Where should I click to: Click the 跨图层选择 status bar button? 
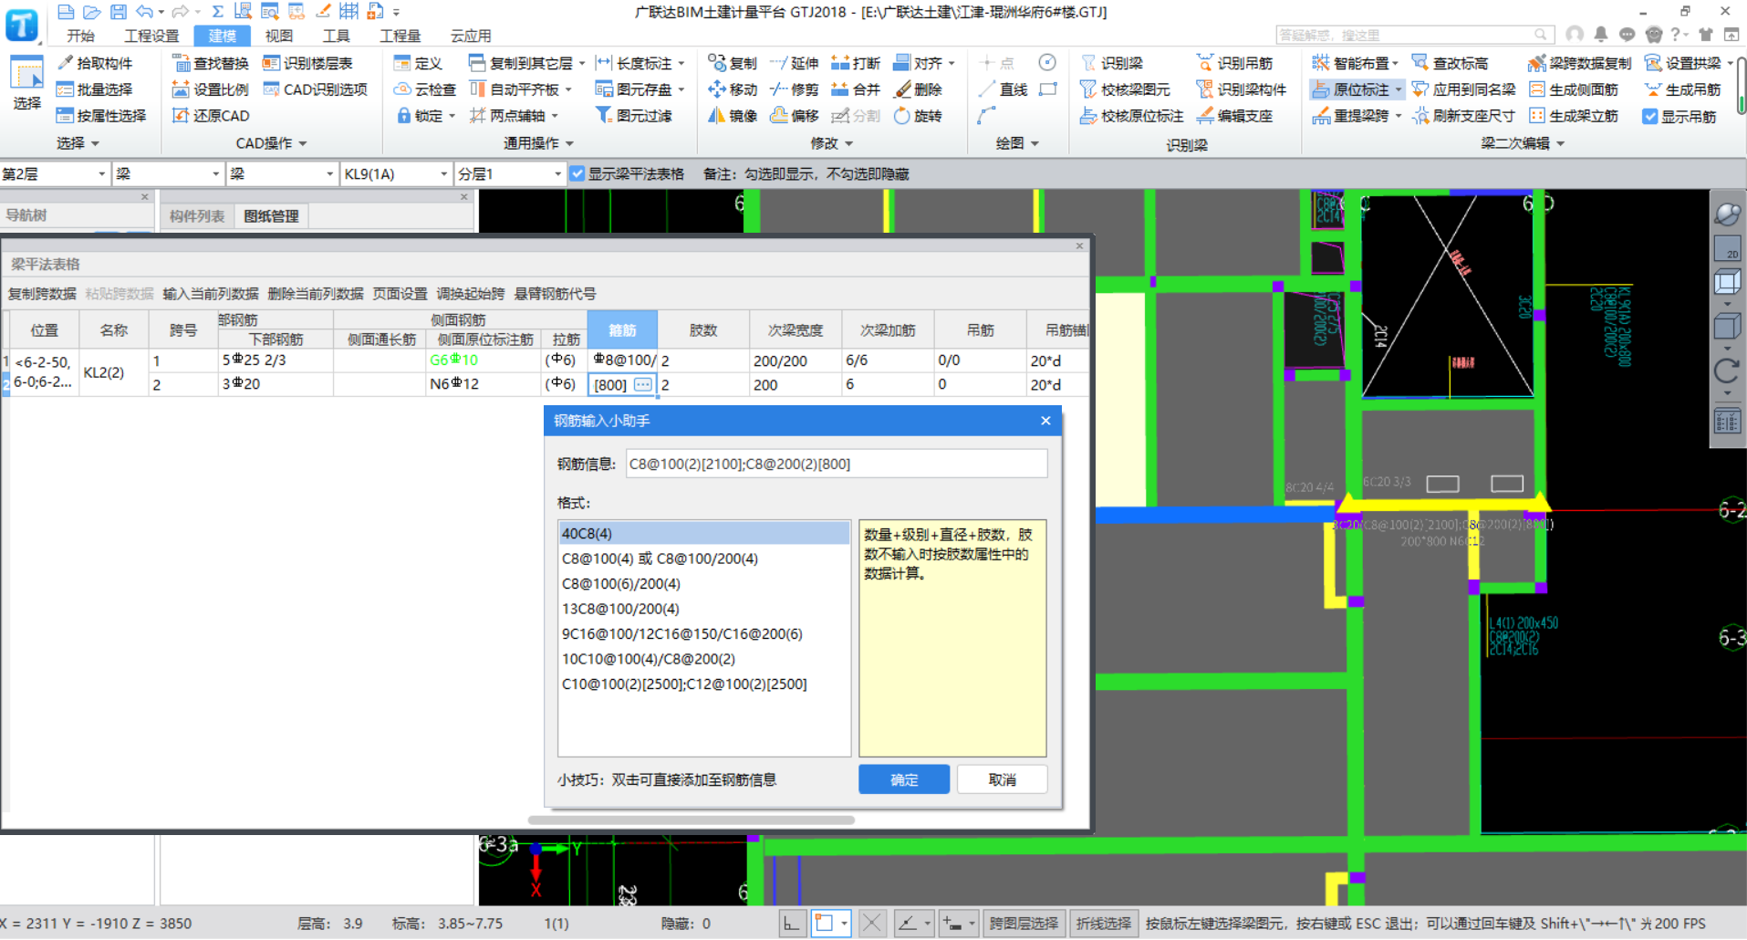1024,924
